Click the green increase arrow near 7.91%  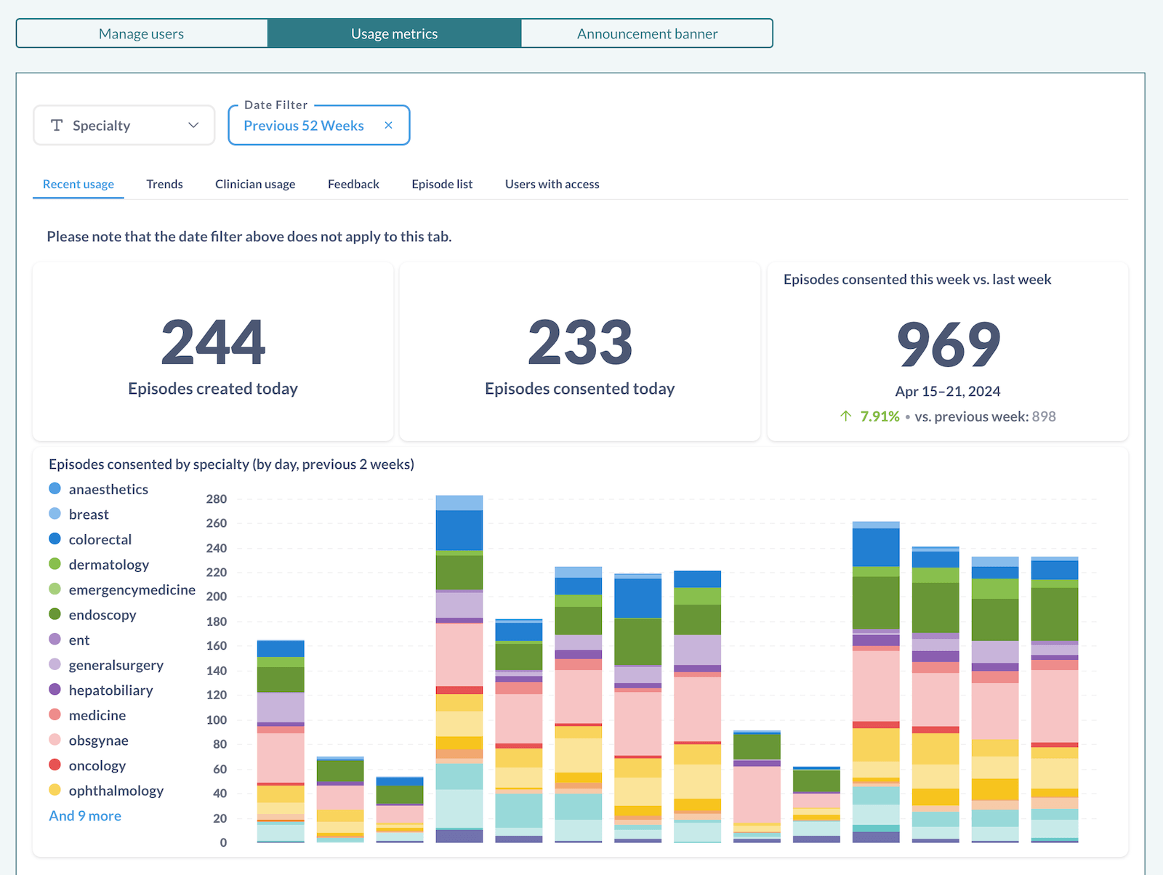[x=845, y=416]
